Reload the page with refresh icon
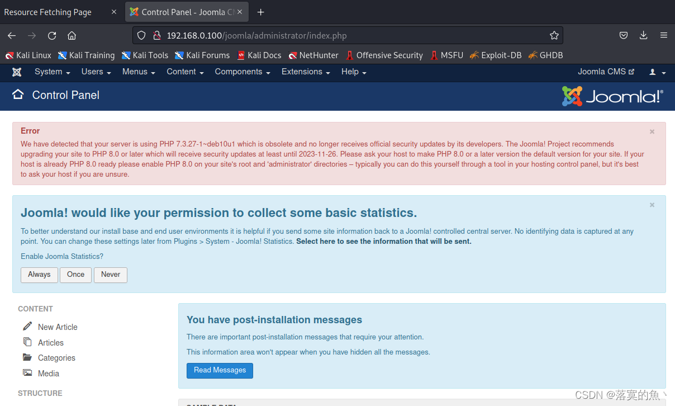 (52, 35)
